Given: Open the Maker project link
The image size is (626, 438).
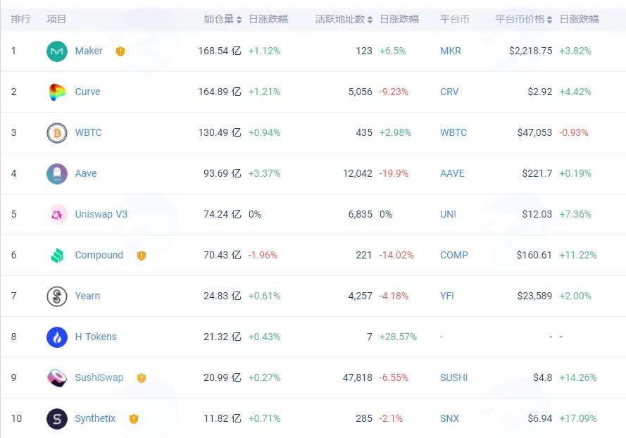Looking at the screenshot, I should 89,51.
